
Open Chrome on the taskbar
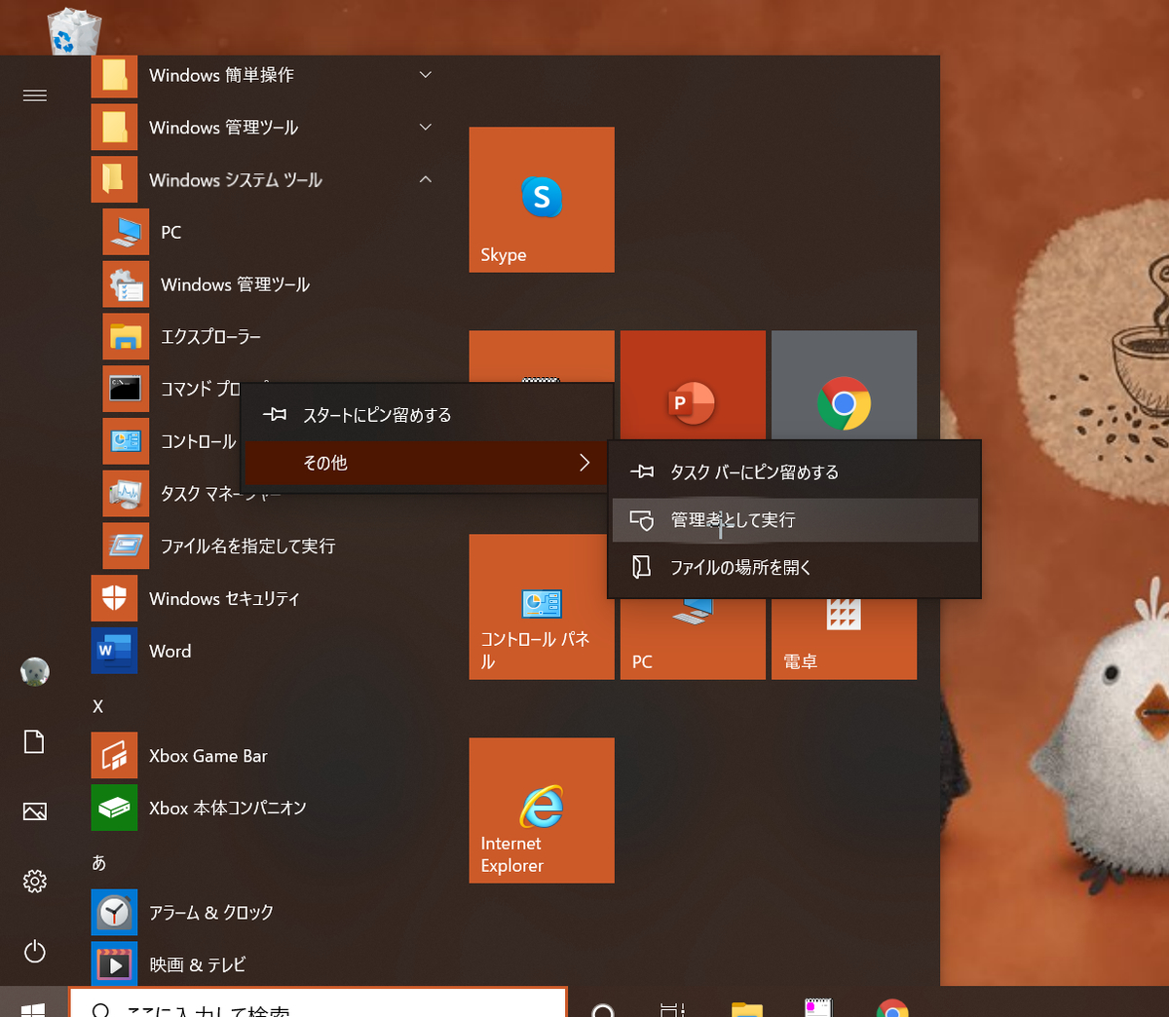892,1008
